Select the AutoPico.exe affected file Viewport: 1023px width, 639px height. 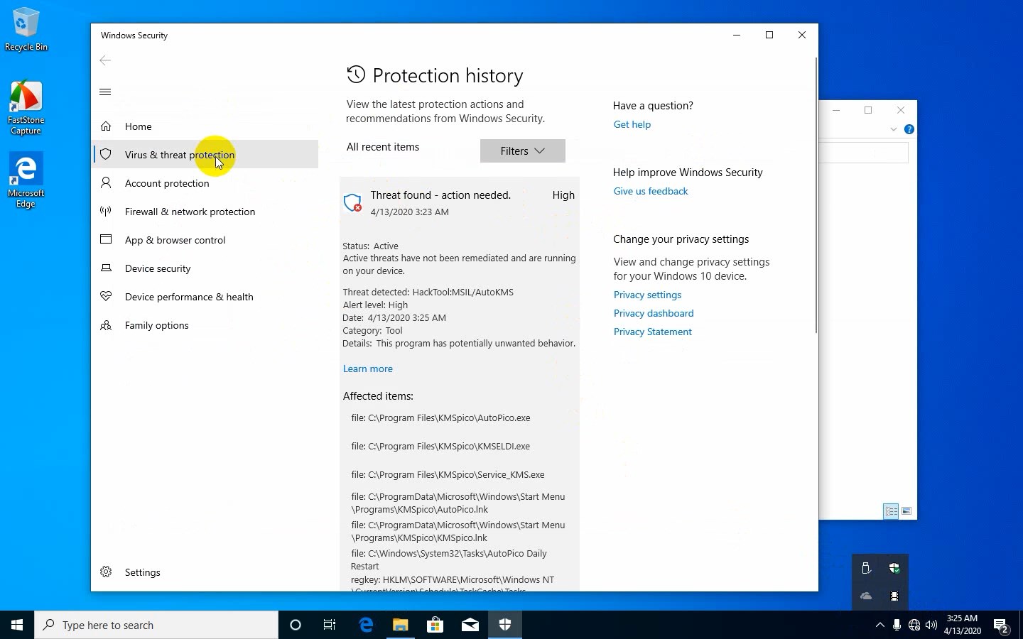pos(440,418)
